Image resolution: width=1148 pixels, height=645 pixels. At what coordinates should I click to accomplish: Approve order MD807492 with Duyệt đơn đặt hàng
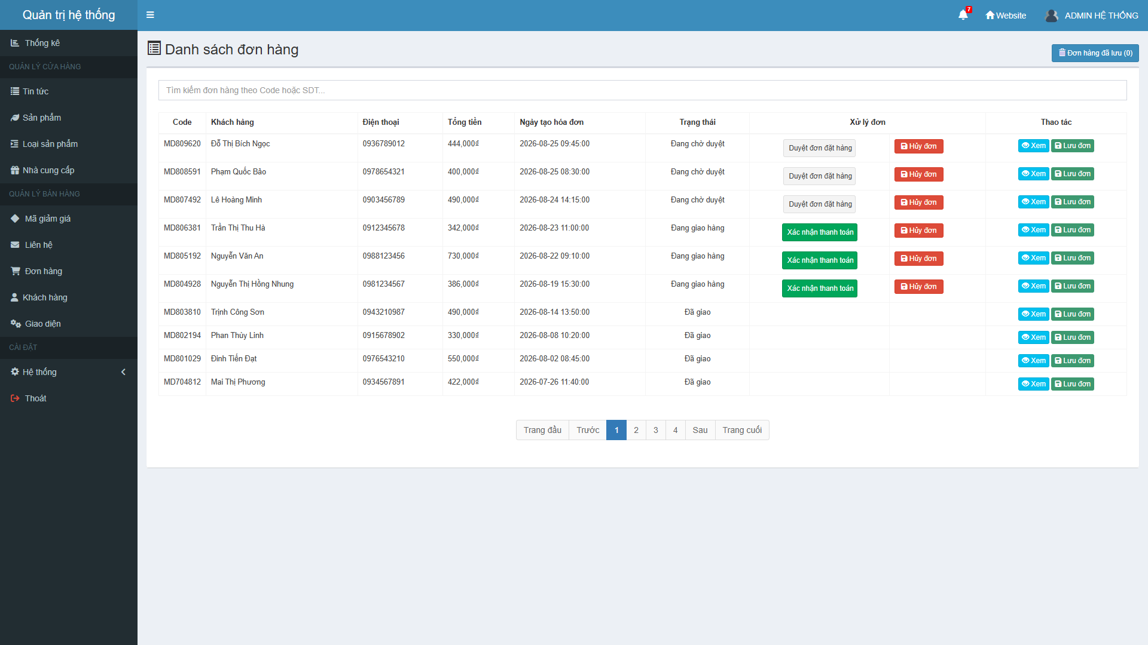point(819,204)
